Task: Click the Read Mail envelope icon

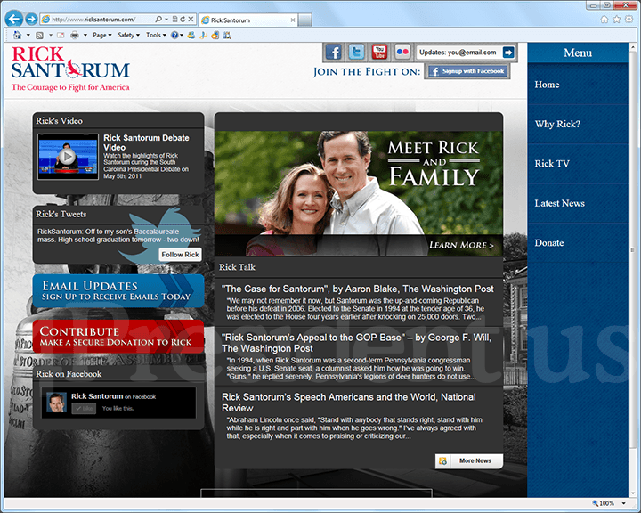Action: click(x=61, y=36)
